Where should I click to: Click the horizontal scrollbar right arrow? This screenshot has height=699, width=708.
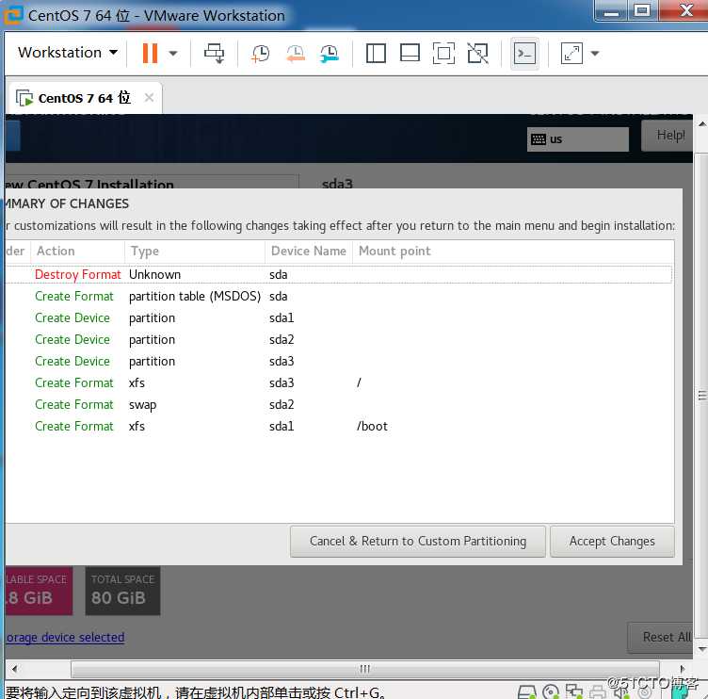(682, 668)
